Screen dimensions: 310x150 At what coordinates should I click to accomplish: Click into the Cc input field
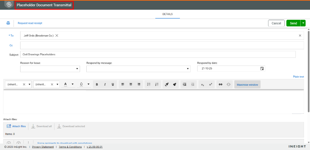162,45
